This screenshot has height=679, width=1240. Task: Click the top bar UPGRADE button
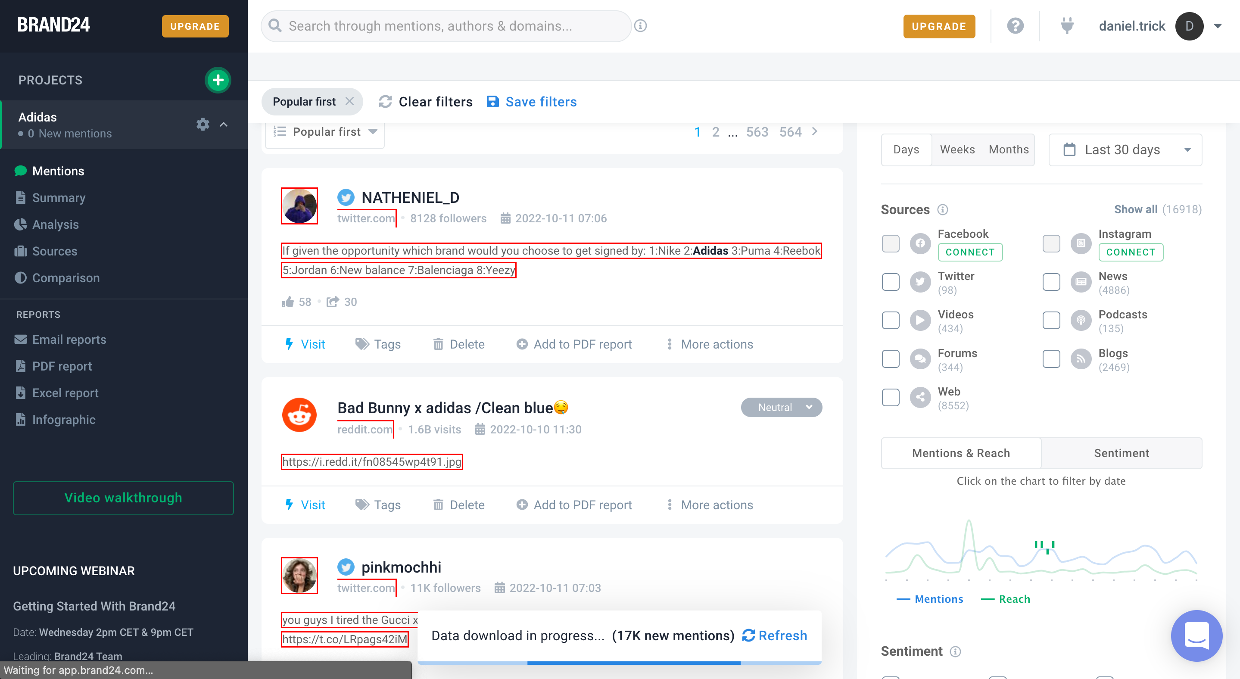pos(939,26)
